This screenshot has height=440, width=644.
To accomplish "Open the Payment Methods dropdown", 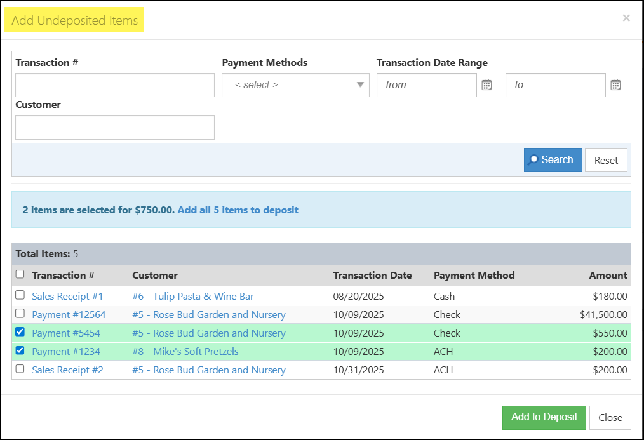I will [x=295, y=84].
